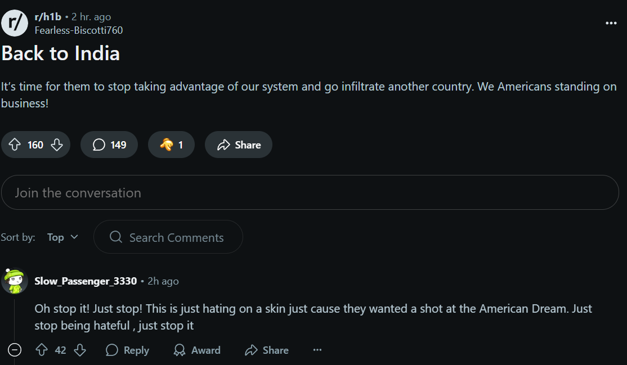
Task: Open the post's 149 comments button
Action: 109,145
